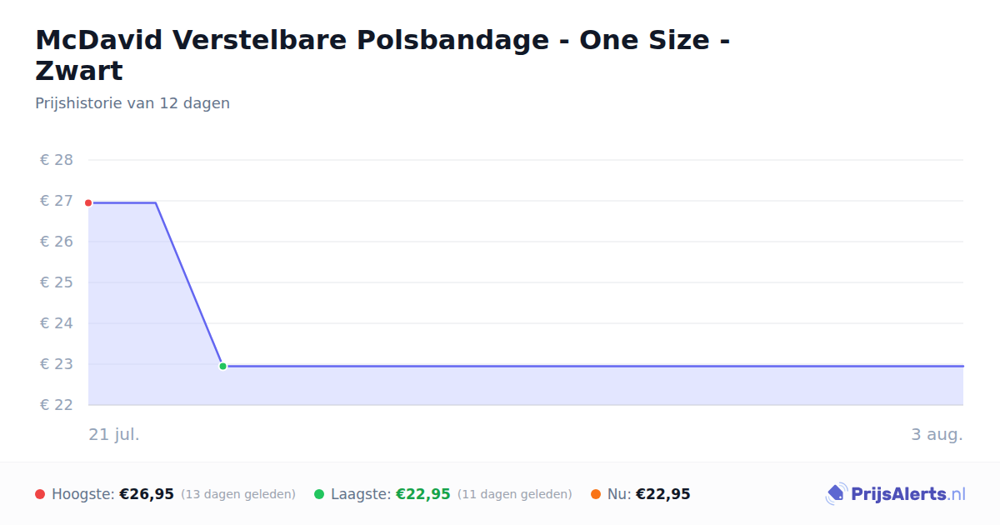The image size is (1000, 525).
Task: Click the 3 aug. end date label
Action: [937, 435]
